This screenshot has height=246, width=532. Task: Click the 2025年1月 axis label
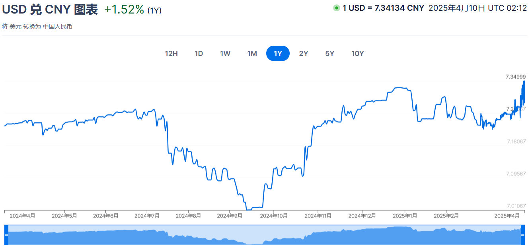point(405,216)
